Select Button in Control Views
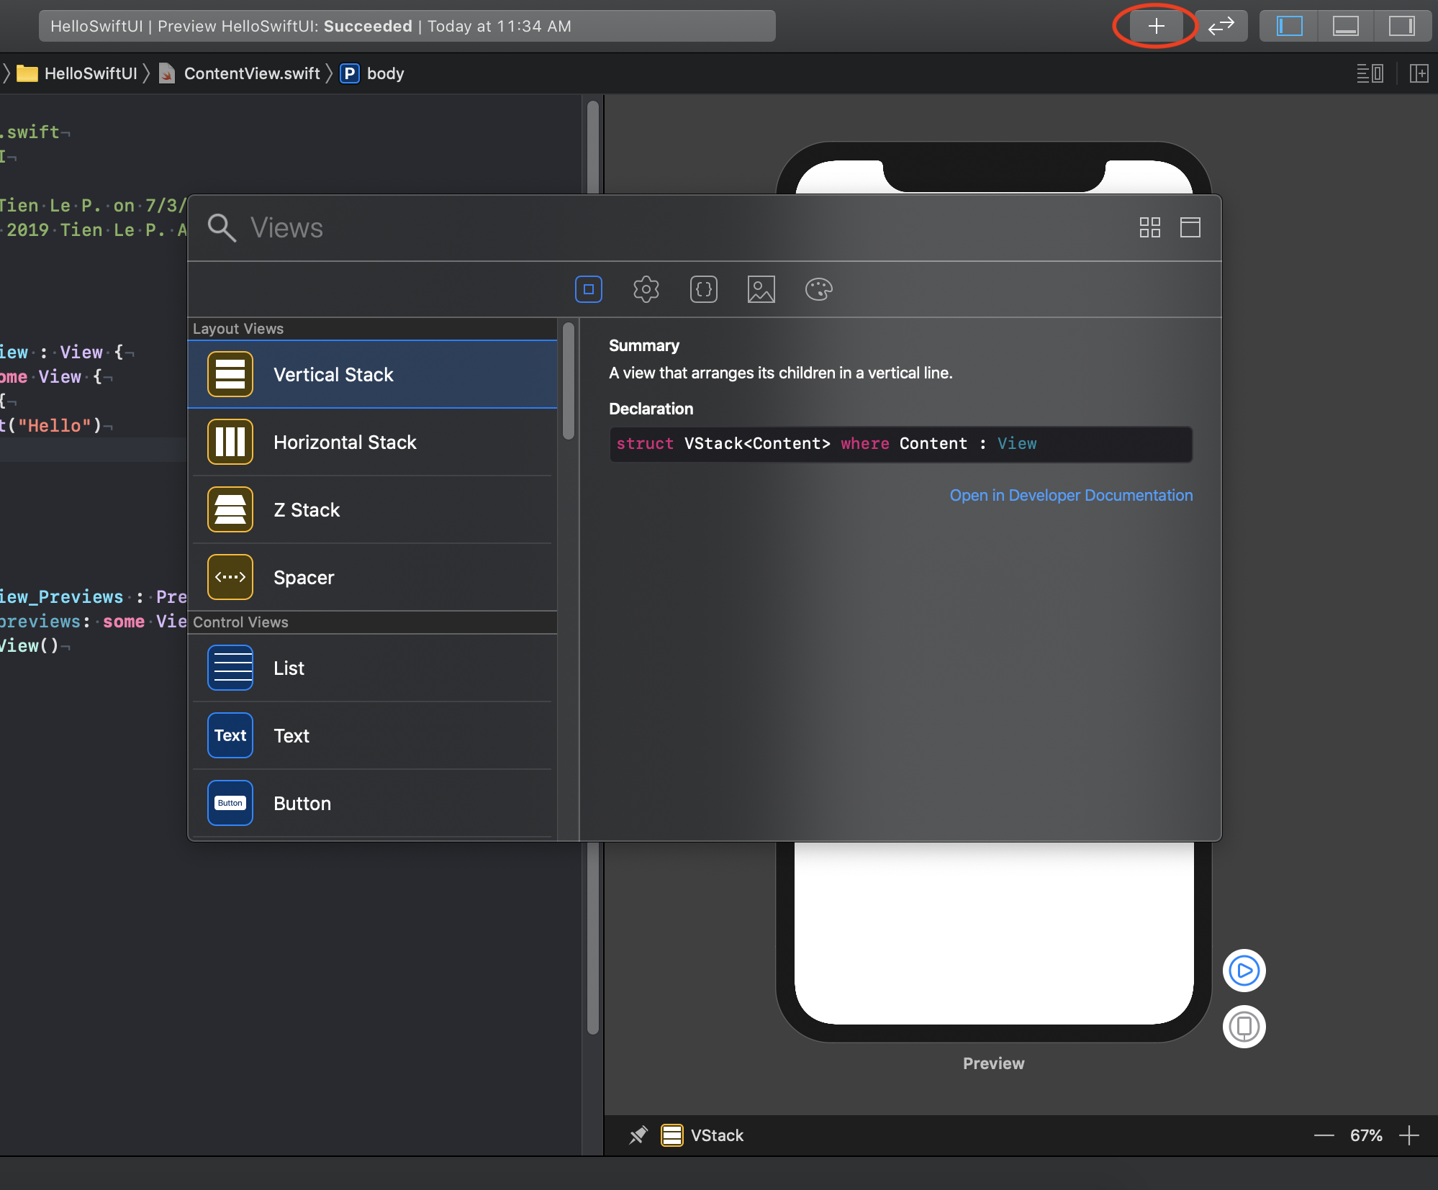 [373, 804]
